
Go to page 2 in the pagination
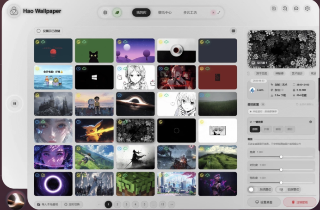click(117, 204)
